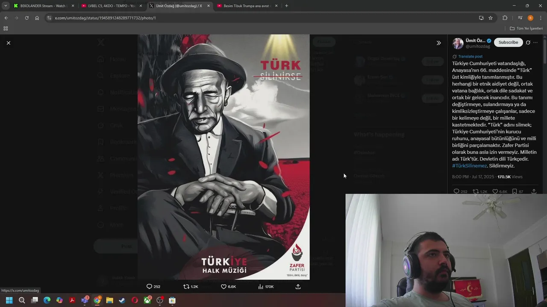Viewport: 547px width, 307px height.
Task: Open Microsoft Store from taskbar
Action: pos(172,300)
